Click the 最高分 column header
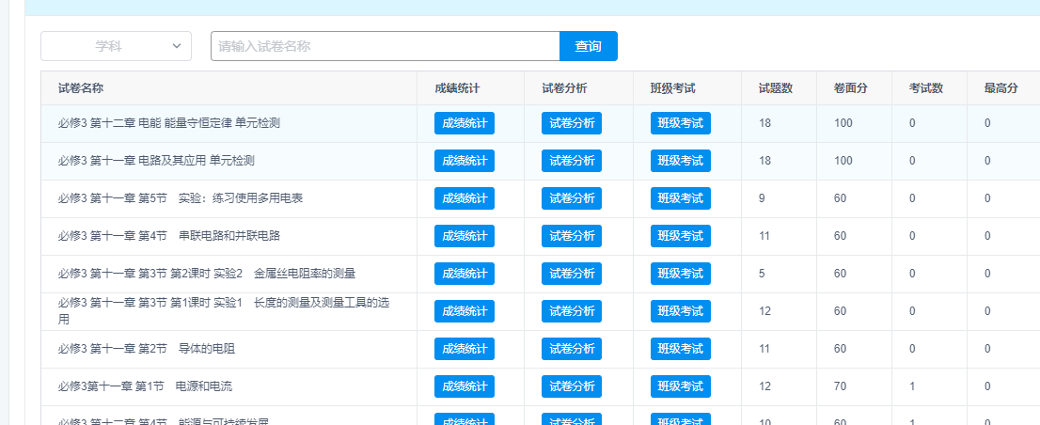1040x425 pixels. point(1001,88)
